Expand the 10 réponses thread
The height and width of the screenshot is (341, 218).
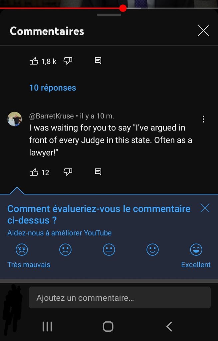tap(53, 88)
